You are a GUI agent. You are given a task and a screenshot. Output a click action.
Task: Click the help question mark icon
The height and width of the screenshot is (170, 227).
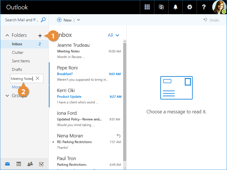click(204, 7)
